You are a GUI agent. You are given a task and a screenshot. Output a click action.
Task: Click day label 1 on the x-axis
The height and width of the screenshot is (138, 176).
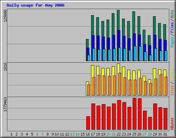tap(11, 134)
